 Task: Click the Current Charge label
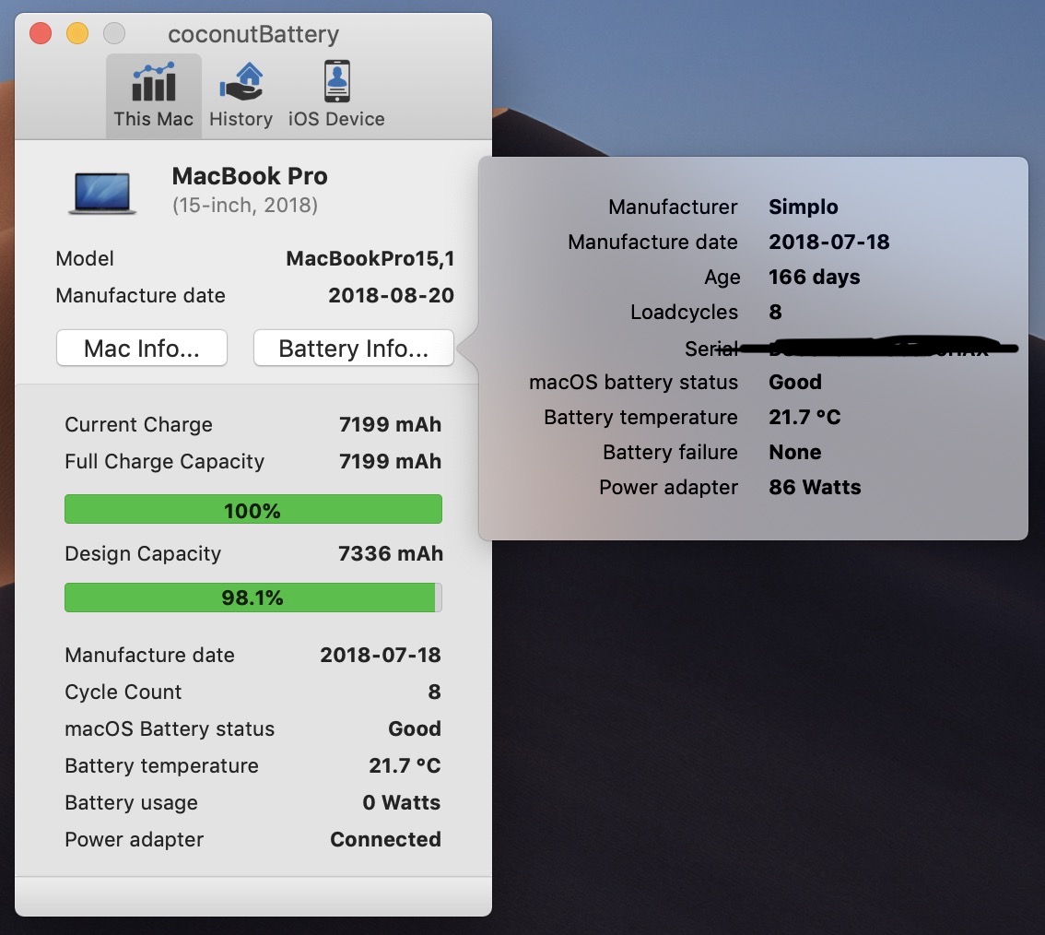pyautogui.click(x=138, y=425)
